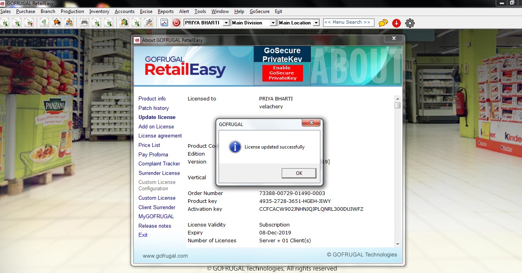522x273 pixels.
Task: Click OK in the license updated dialog
Action: pos(299,173)
